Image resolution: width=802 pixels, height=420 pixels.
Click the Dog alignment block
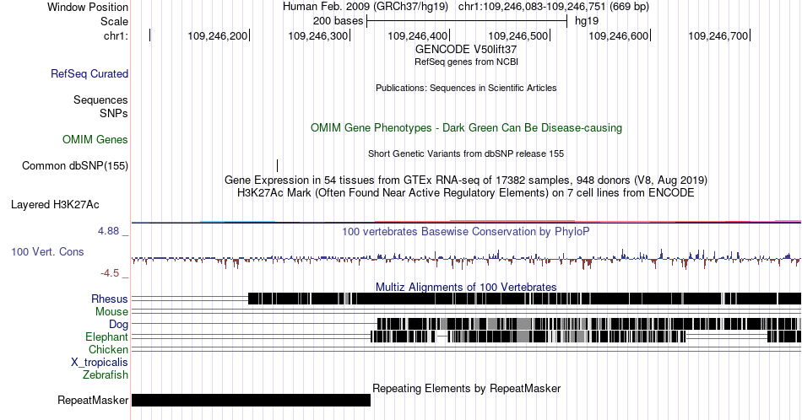coord(588,324)
